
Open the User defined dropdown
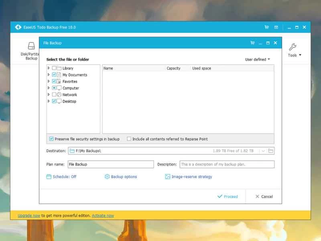point(257,59)
